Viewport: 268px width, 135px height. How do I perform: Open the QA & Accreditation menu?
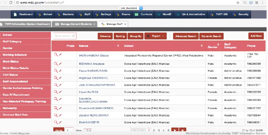pos(191,14)
